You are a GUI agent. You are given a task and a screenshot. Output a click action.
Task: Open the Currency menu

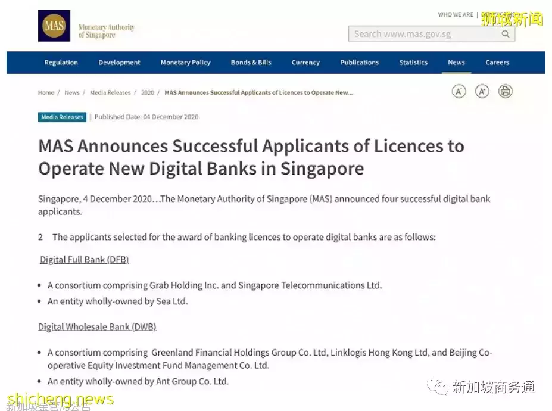[305, 63]
